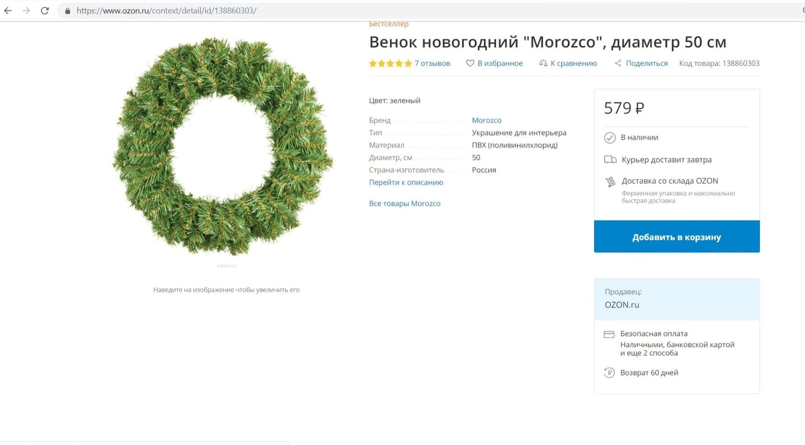Click the ruble return icon
Viewport: 805px width, 445px height.
pyautogui.click(x=609, y=373)
